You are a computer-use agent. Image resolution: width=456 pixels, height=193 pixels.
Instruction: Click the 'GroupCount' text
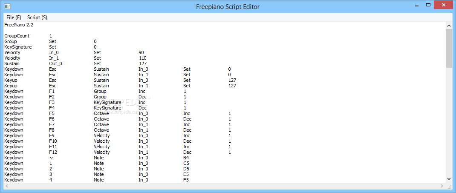tap(17, 36)
